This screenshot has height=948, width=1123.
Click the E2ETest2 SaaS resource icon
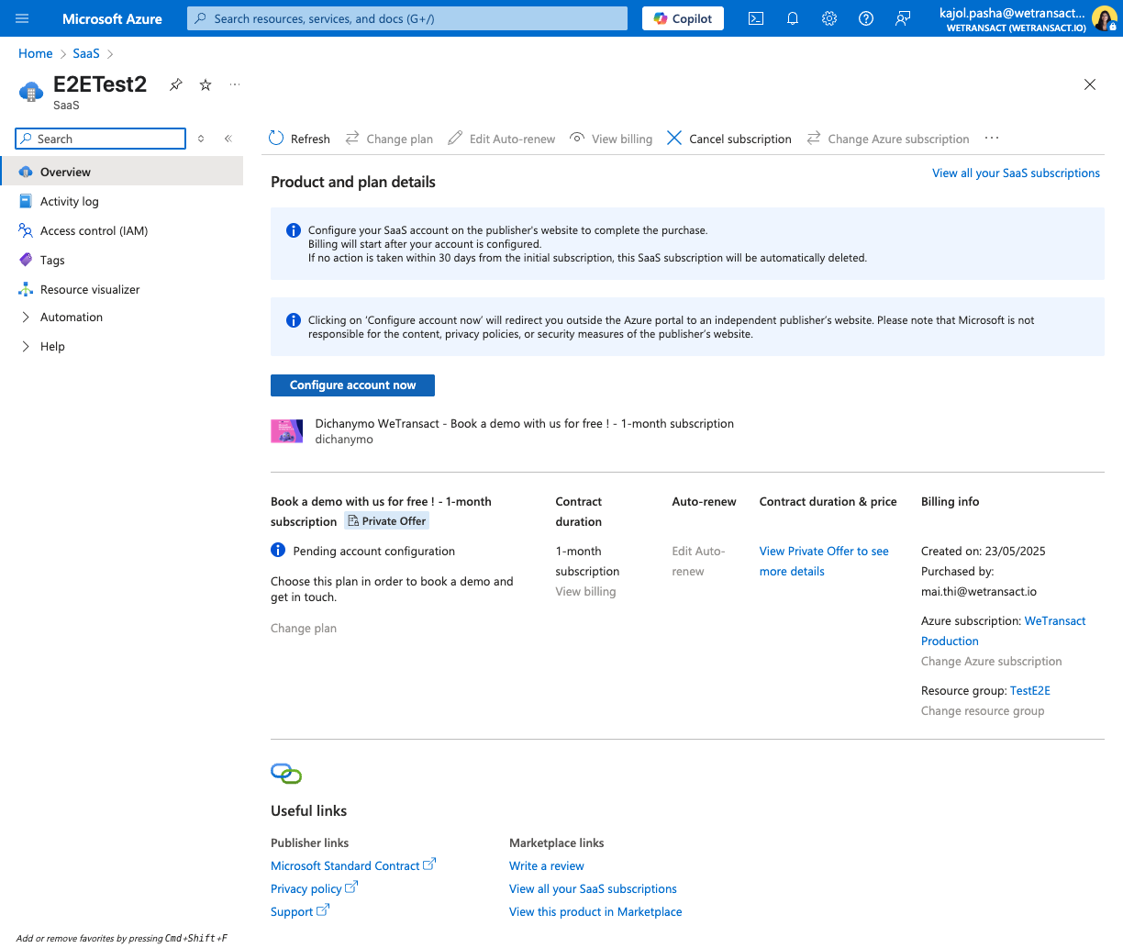tap(31, 92)
